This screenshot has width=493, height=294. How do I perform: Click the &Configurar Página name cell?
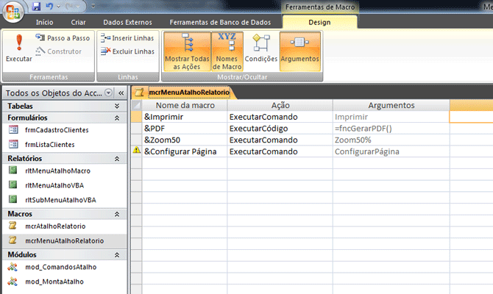185,151
